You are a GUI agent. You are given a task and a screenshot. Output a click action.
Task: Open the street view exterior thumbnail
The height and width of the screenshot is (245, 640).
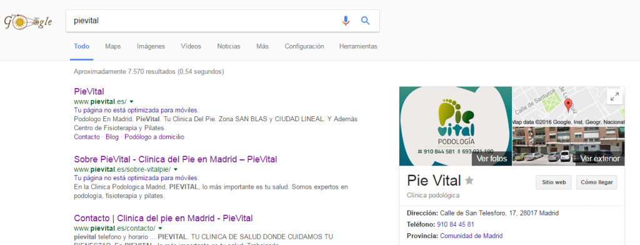click(x=569, y=146)
